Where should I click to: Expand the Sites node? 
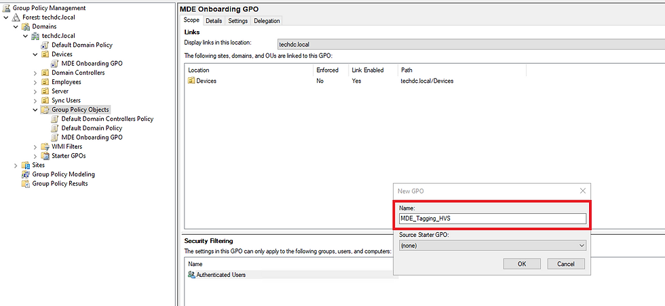point(16,166)
